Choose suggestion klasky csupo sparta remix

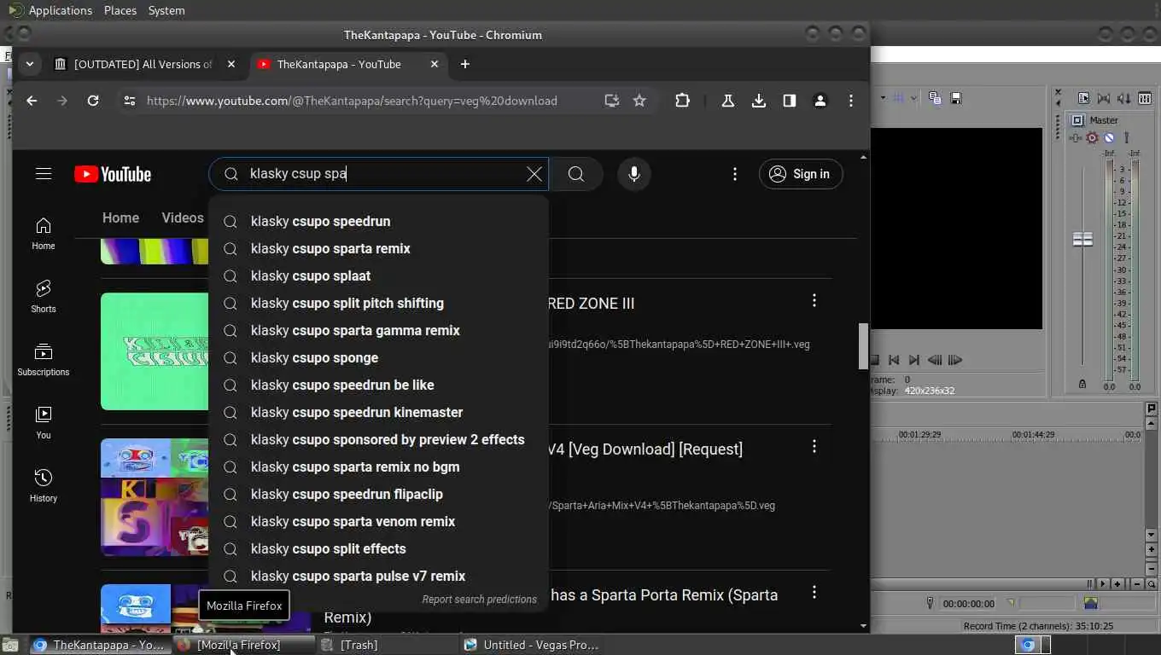[378, 248]
